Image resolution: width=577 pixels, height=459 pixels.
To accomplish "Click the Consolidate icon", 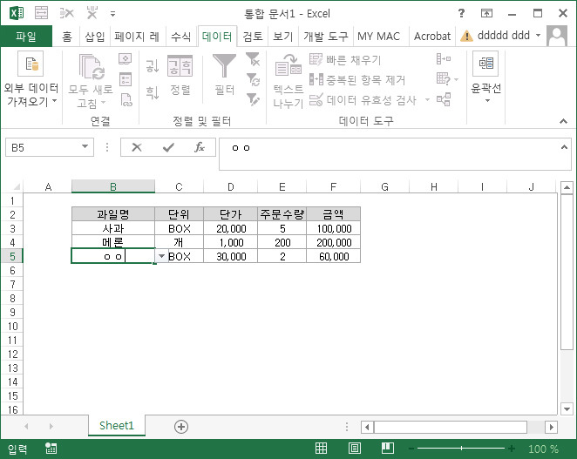I will click(444, 59).
